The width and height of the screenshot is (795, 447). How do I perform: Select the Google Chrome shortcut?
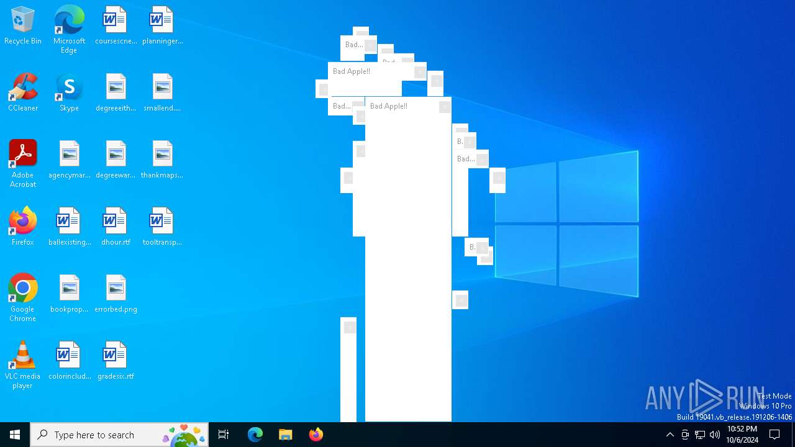point(23,298)
